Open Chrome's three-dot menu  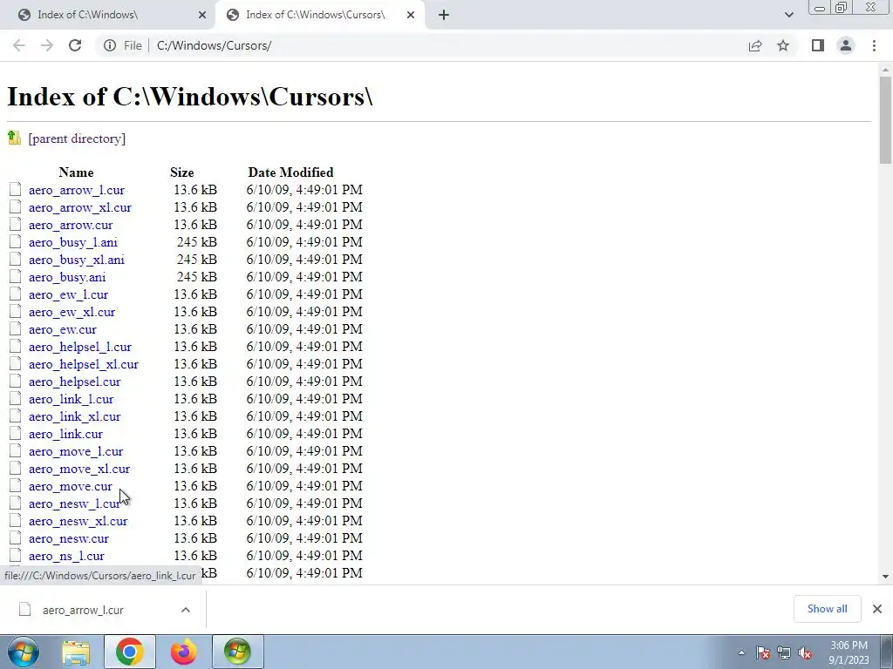tap(874, 45)
